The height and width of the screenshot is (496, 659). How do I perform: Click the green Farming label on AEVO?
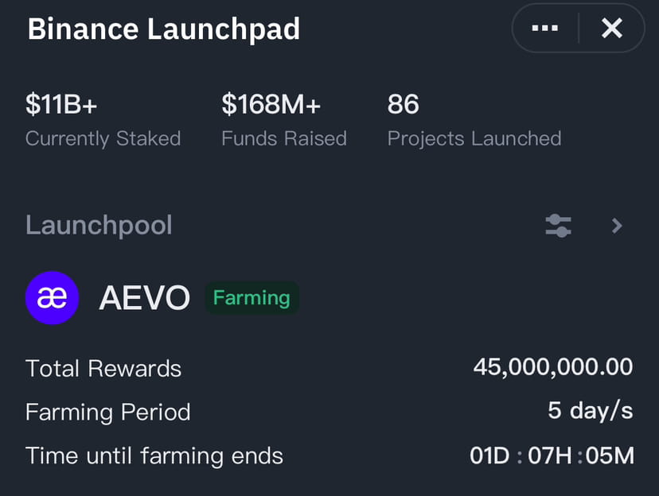click(252, 297)
